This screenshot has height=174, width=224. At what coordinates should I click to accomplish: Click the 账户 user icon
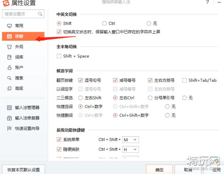10,68
